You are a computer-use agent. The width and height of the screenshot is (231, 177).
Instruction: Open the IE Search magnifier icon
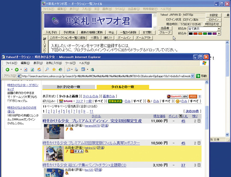[x=47, y=70]
